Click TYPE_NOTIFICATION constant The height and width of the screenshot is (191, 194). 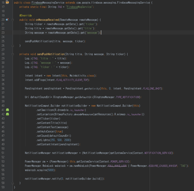point(128,97)
